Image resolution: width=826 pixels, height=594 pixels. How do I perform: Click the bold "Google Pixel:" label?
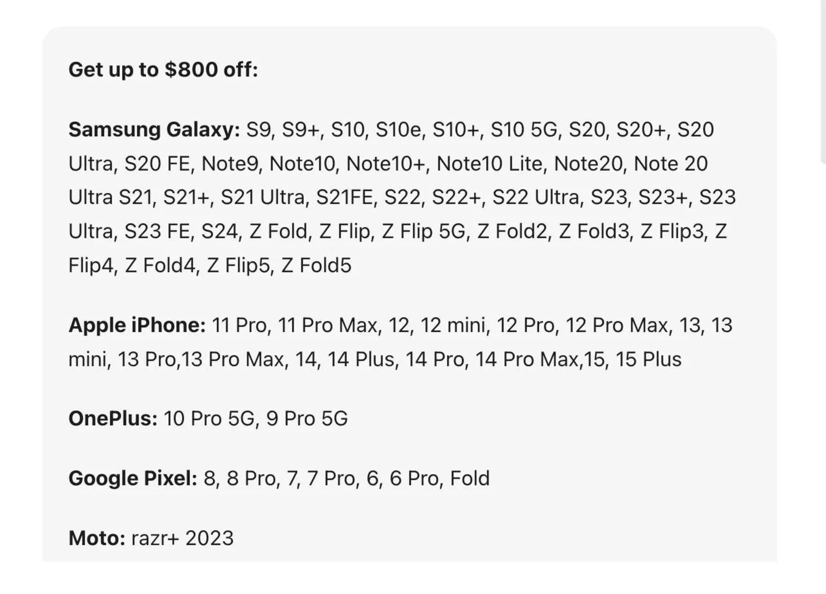(133, 478)
